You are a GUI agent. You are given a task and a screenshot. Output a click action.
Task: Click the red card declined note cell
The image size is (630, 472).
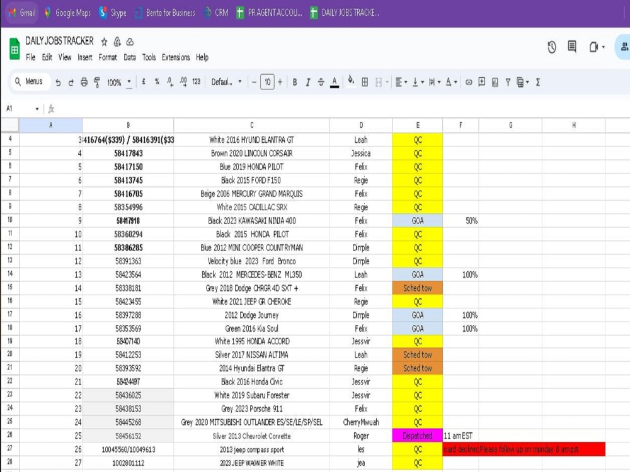[x=524, y=449]
